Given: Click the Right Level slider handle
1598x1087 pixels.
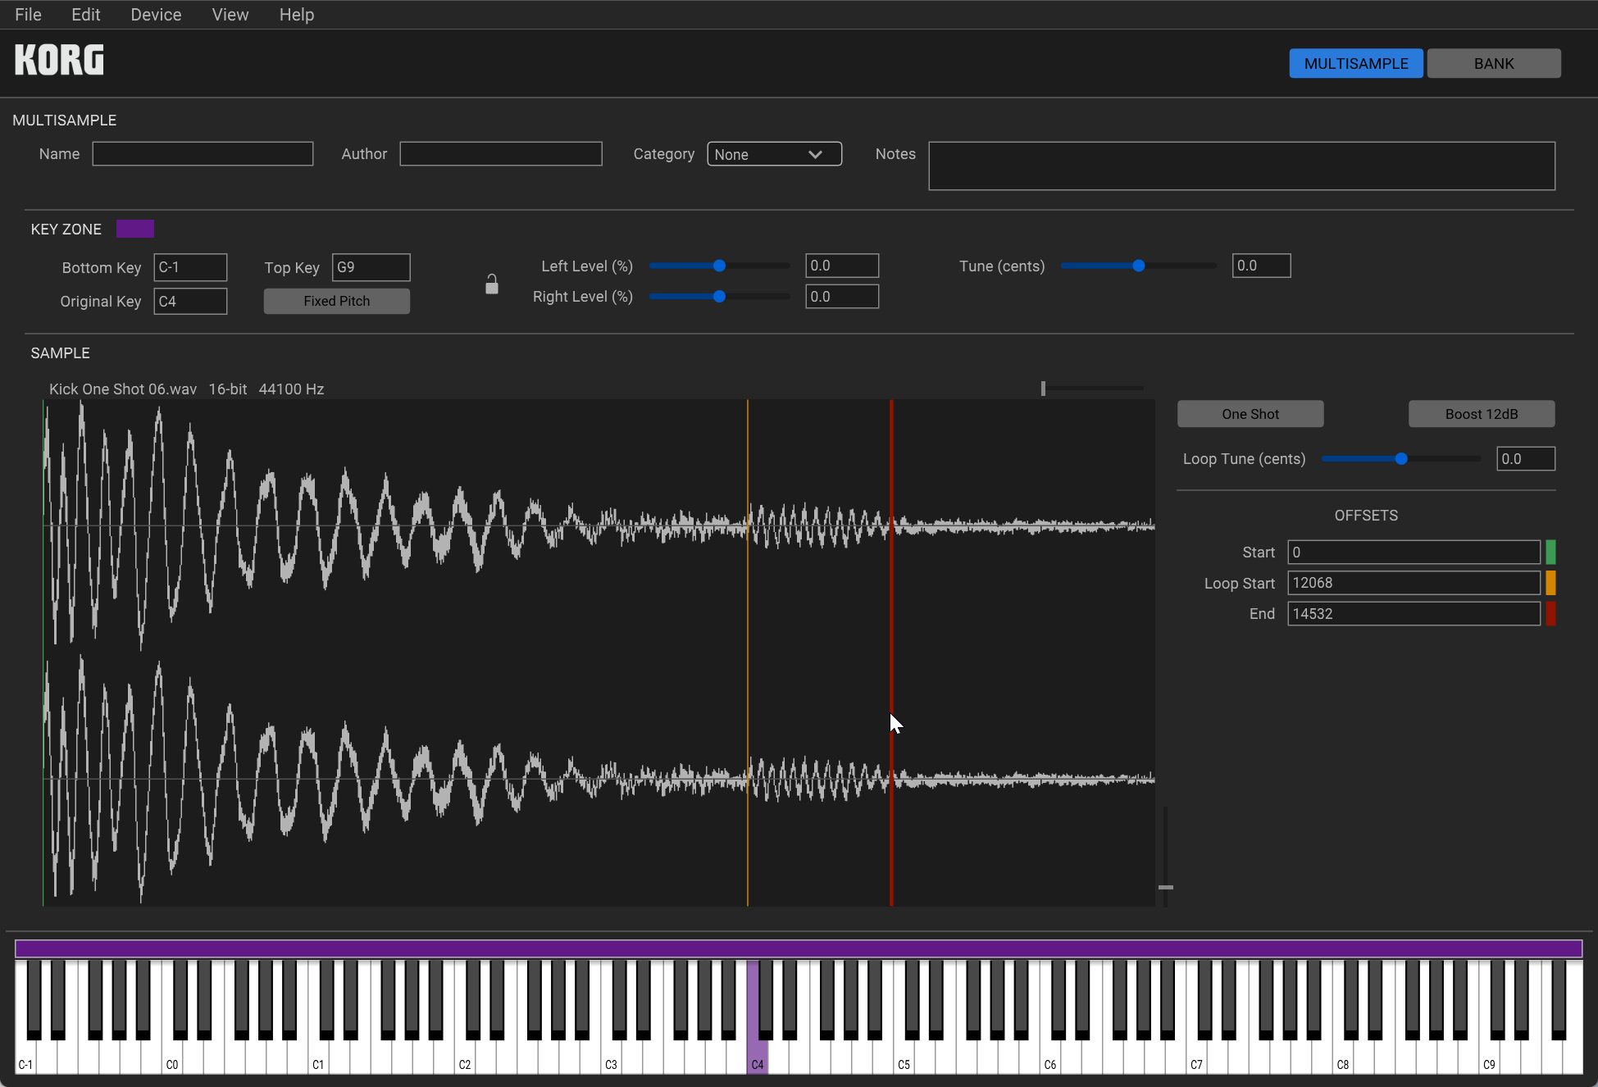Looking at the screenshot, I should click(719, 297).
